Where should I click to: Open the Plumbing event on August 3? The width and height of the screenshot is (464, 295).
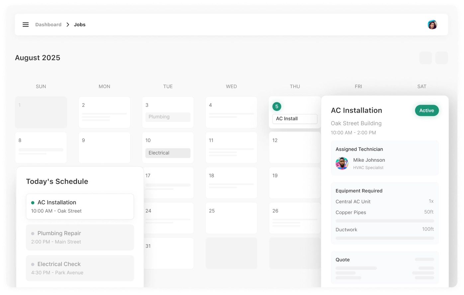click(x=168, y=117)
